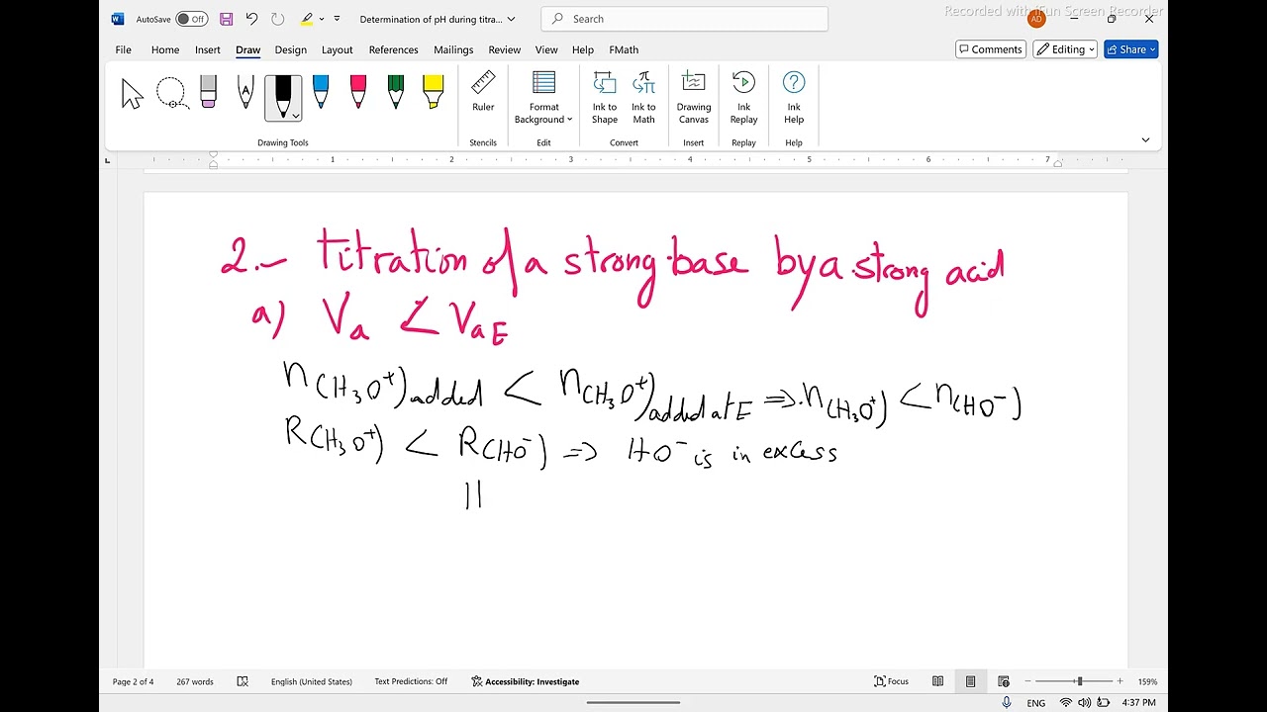This screenshot has width=1267, height=712.
Task: Adjust the zoom slider
Action: [x=1079, y=681]
